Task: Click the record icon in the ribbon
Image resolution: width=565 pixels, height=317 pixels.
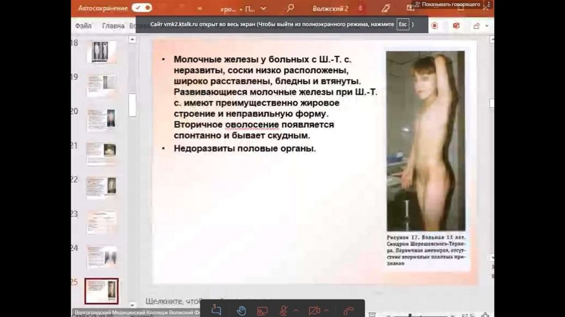Action: click(435, 26)
